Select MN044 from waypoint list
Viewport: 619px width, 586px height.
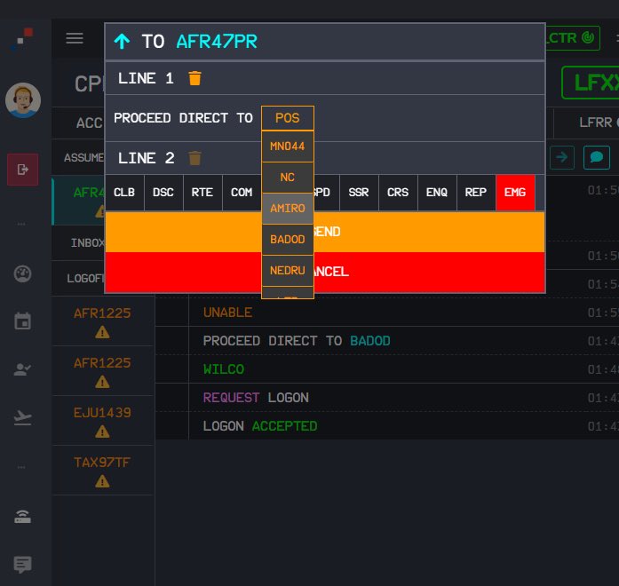tap(288, 146)
